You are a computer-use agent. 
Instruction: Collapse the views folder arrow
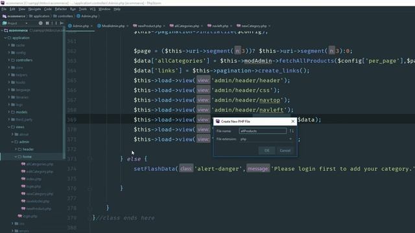8,127
